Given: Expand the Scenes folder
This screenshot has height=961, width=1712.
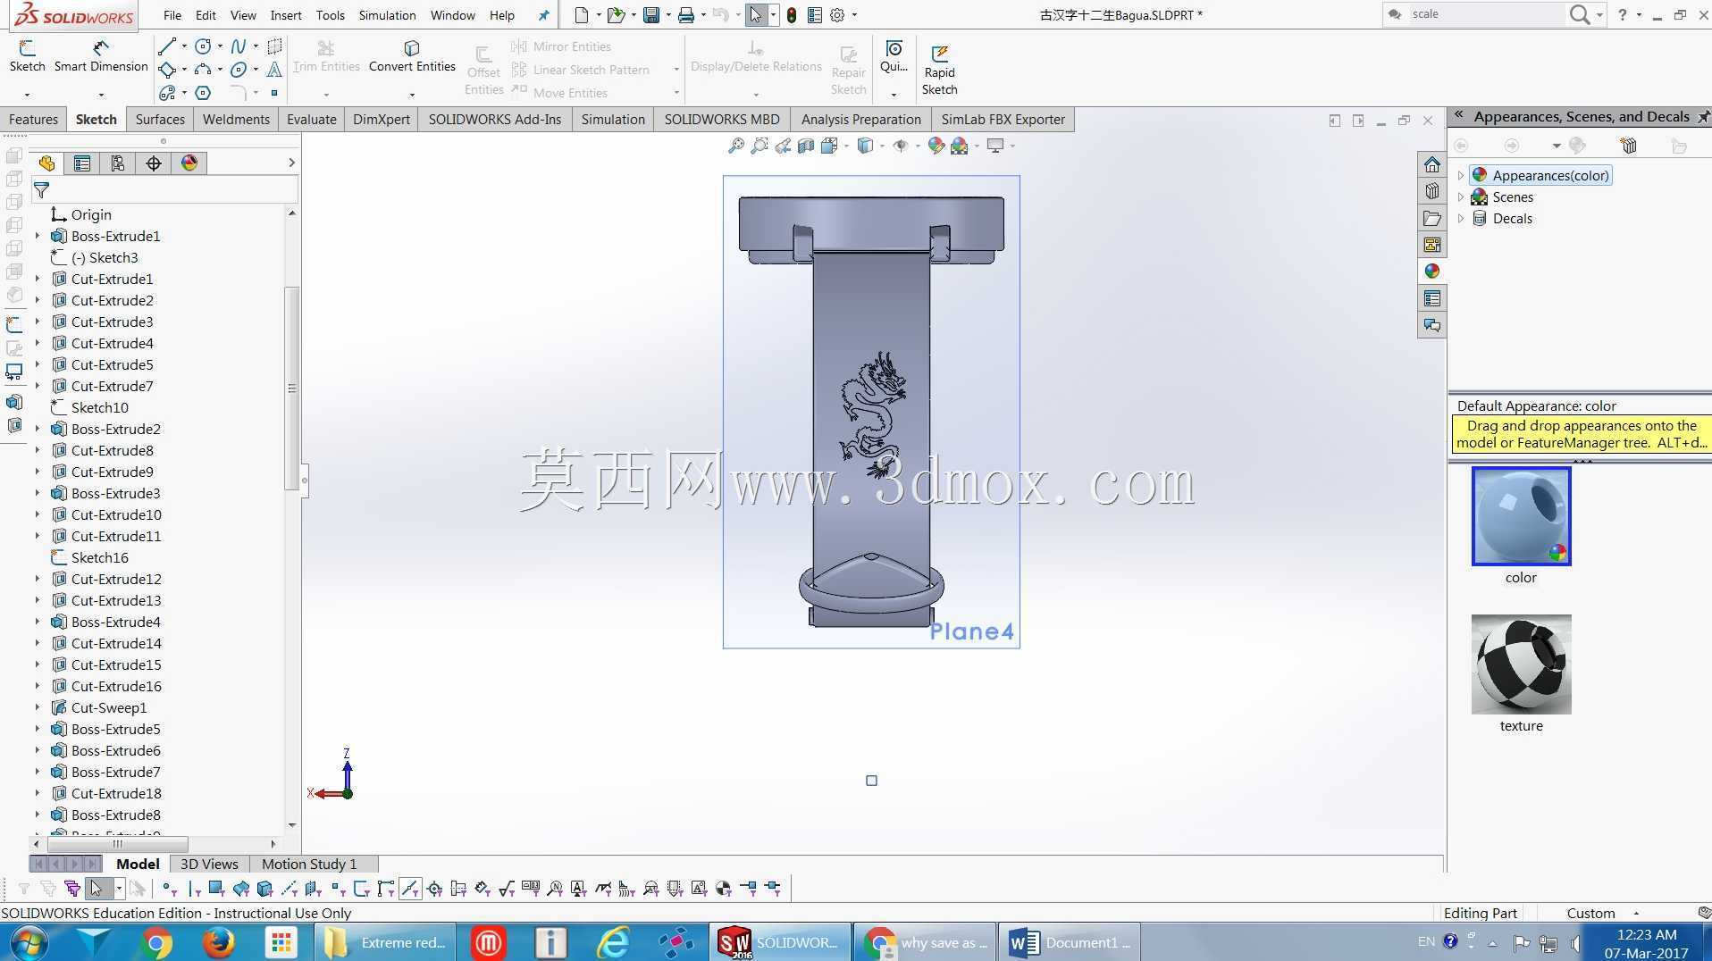Looking at the screenshot, I should [x=1461, y=196].
